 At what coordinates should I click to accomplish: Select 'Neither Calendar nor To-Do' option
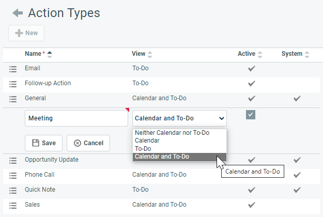172,133
